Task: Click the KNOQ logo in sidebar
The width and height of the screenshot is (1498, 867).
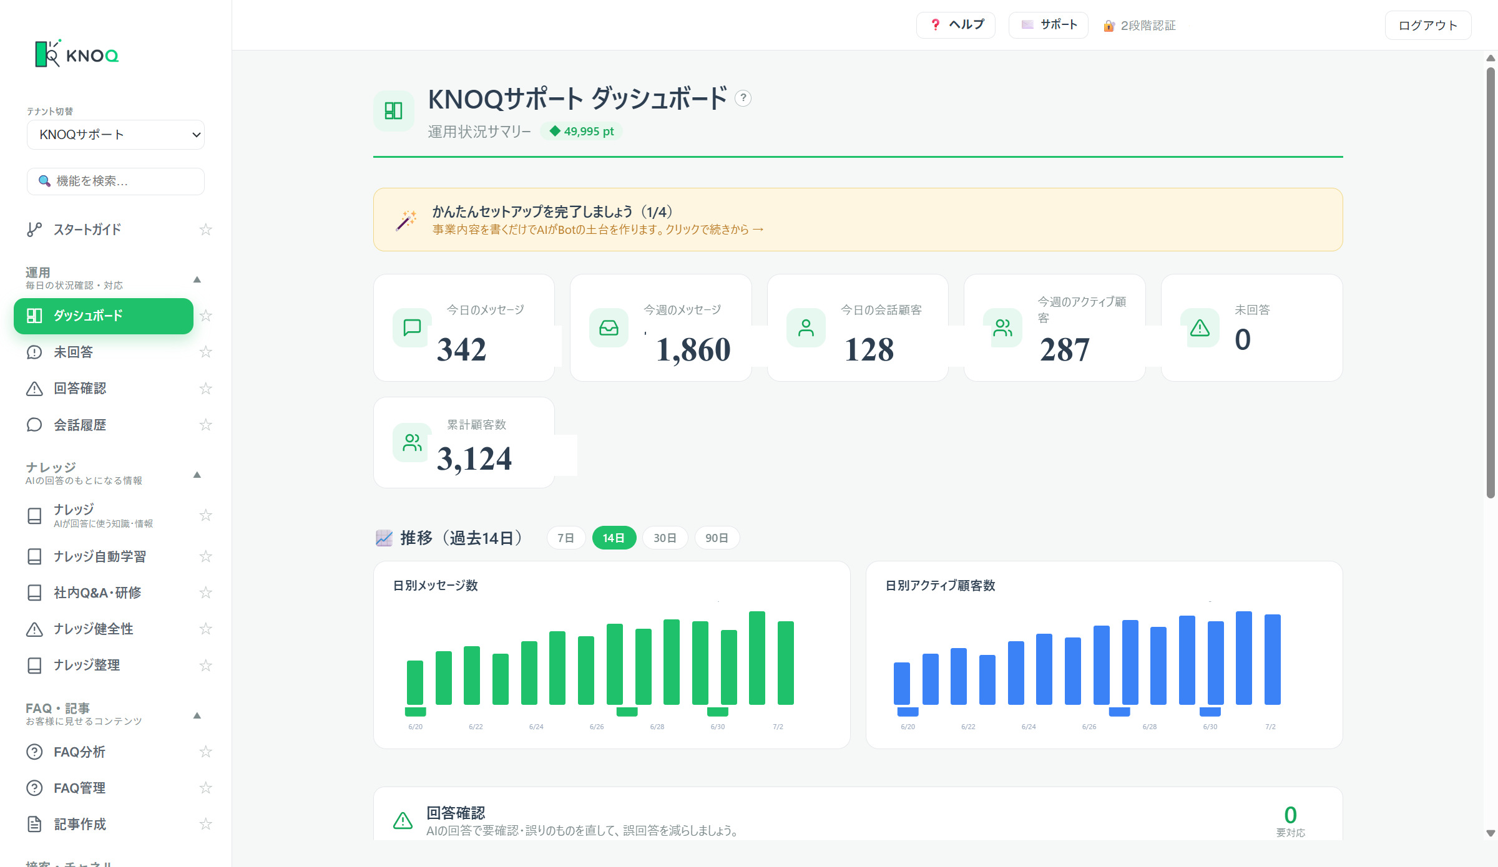Action: tap(77, 54)
